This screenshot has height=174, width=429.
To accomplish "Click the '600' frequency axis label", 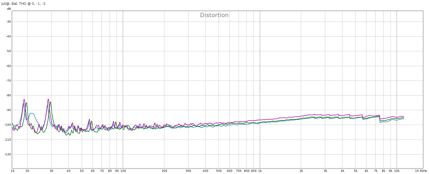I will pyautogui.click(x=230, y=171).
